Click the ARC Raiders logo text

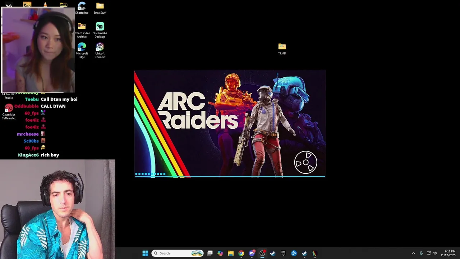198,111
